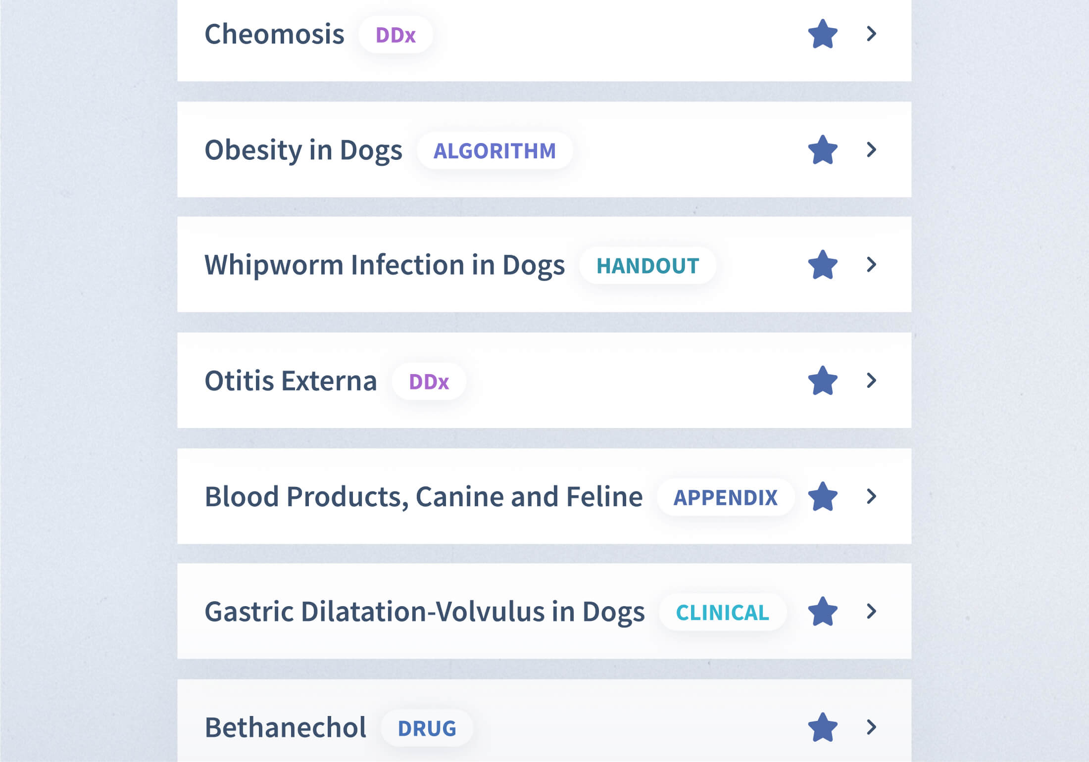Click chevron for Whipworm Infection in Dogs
Viewport: 1089px width, 762px height.
872,264
